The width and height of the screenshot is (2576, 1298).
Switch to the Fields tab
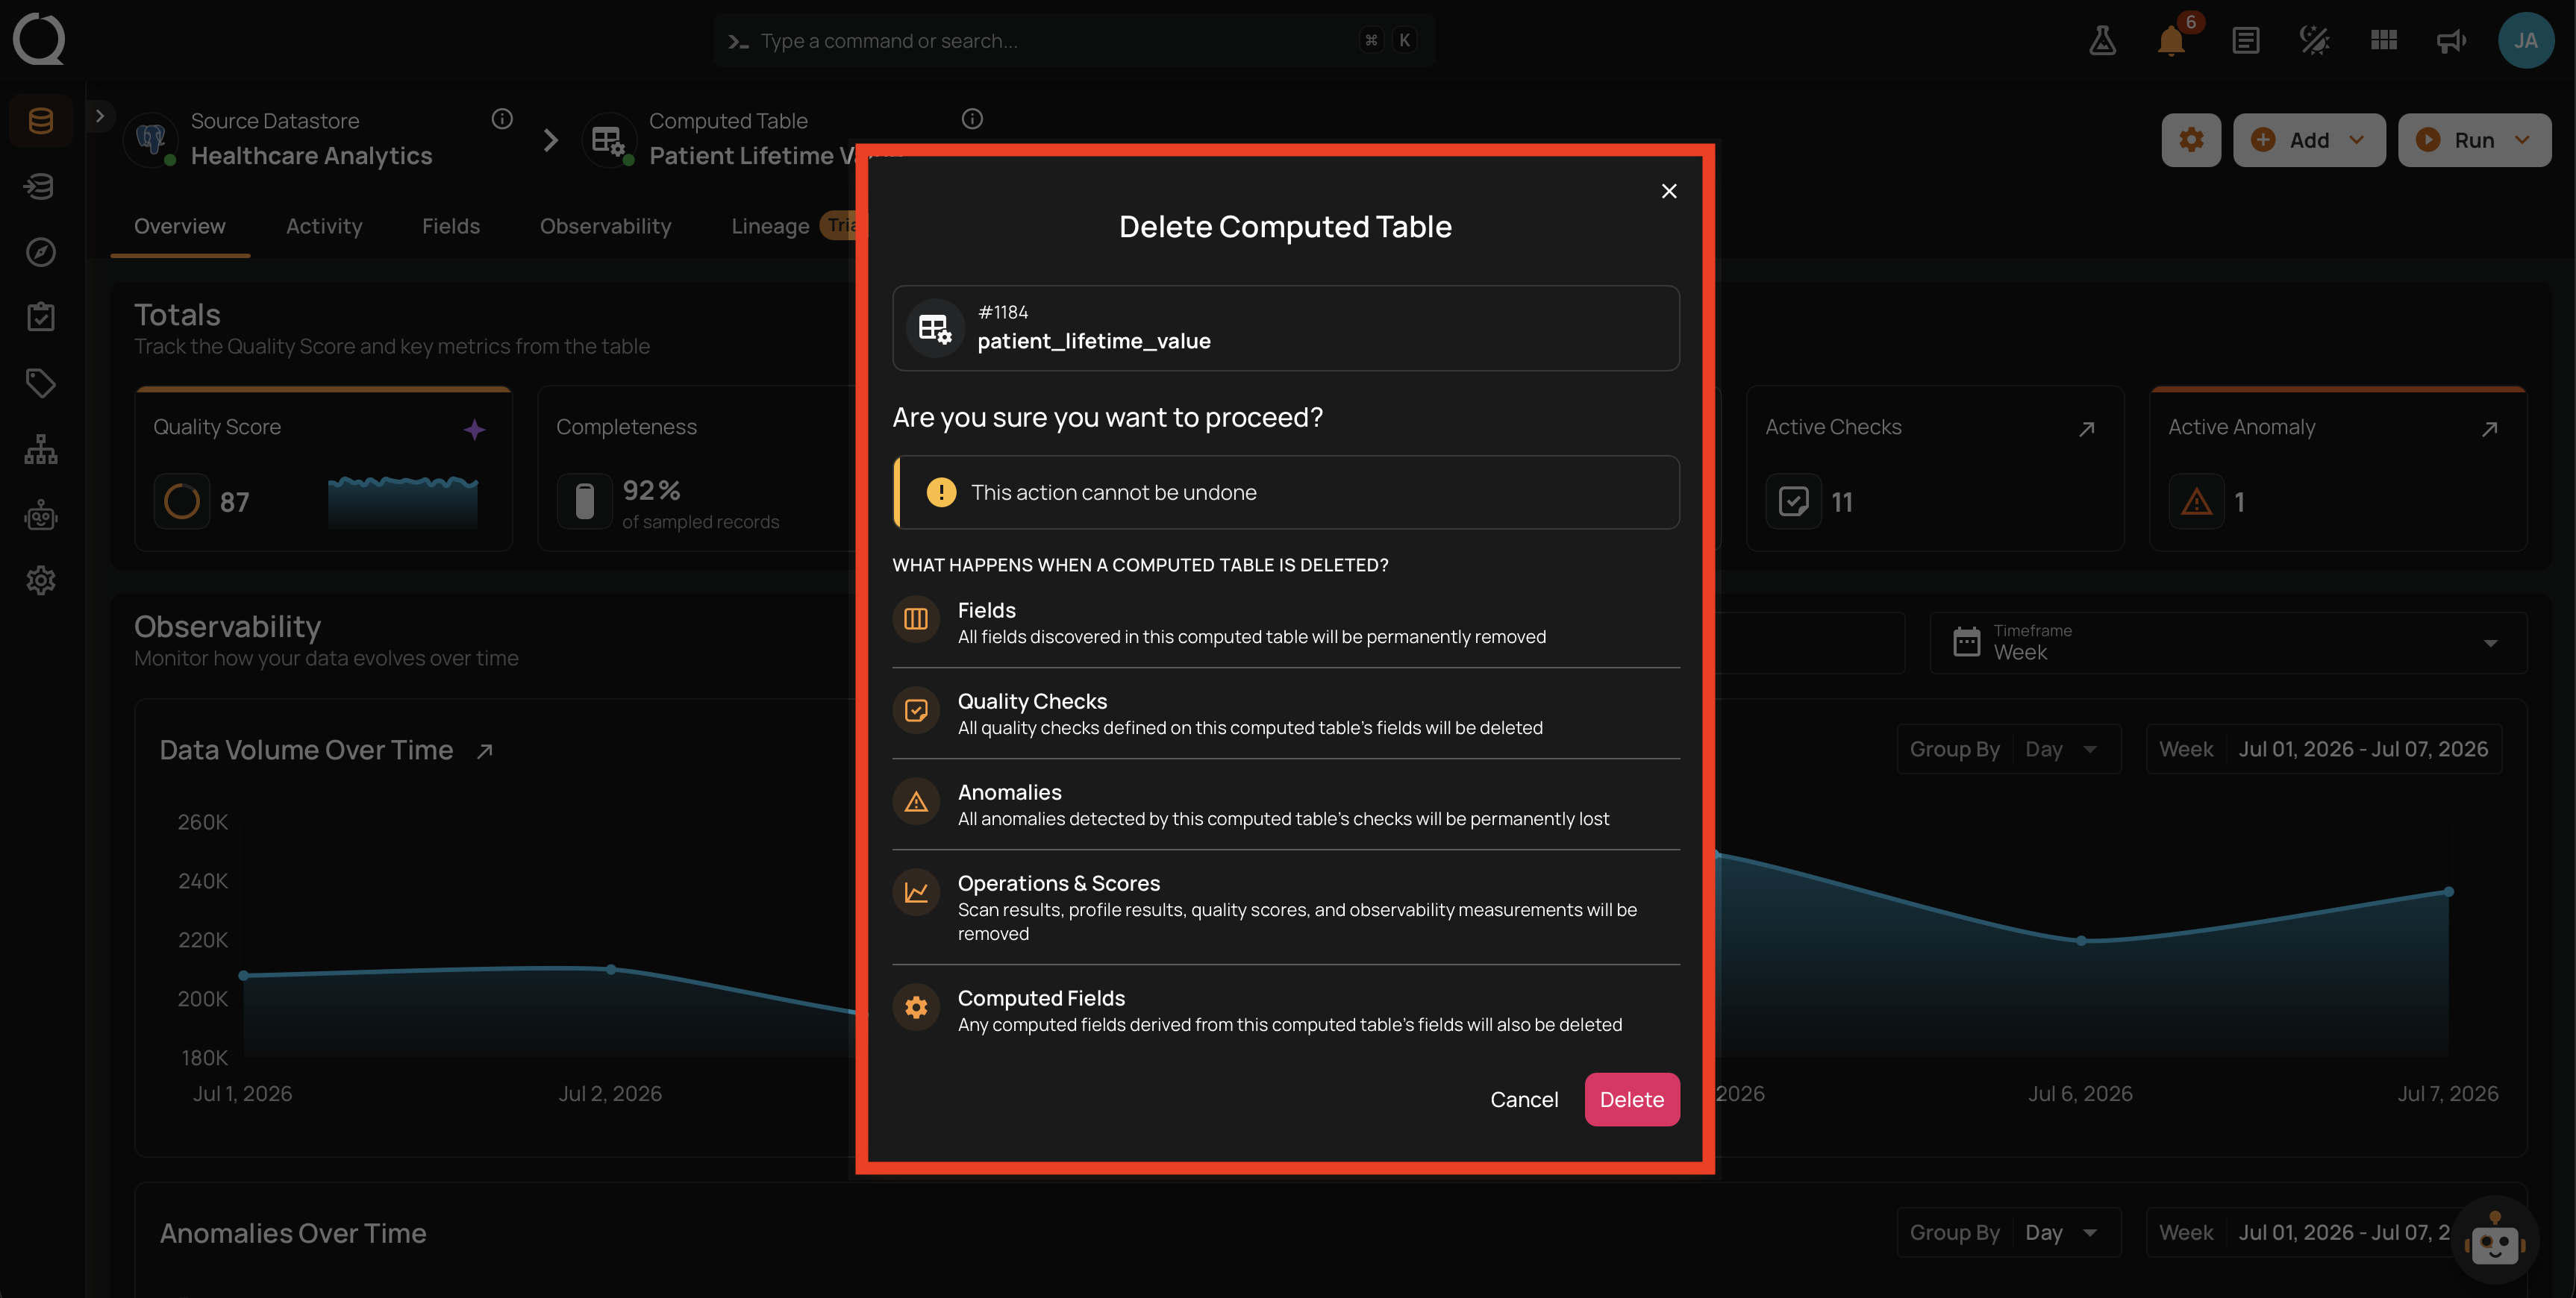(451, 227)
